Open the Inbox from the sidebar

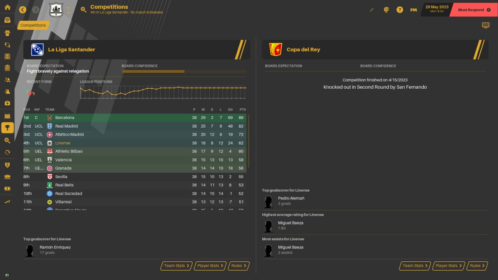tap(7, 20)
